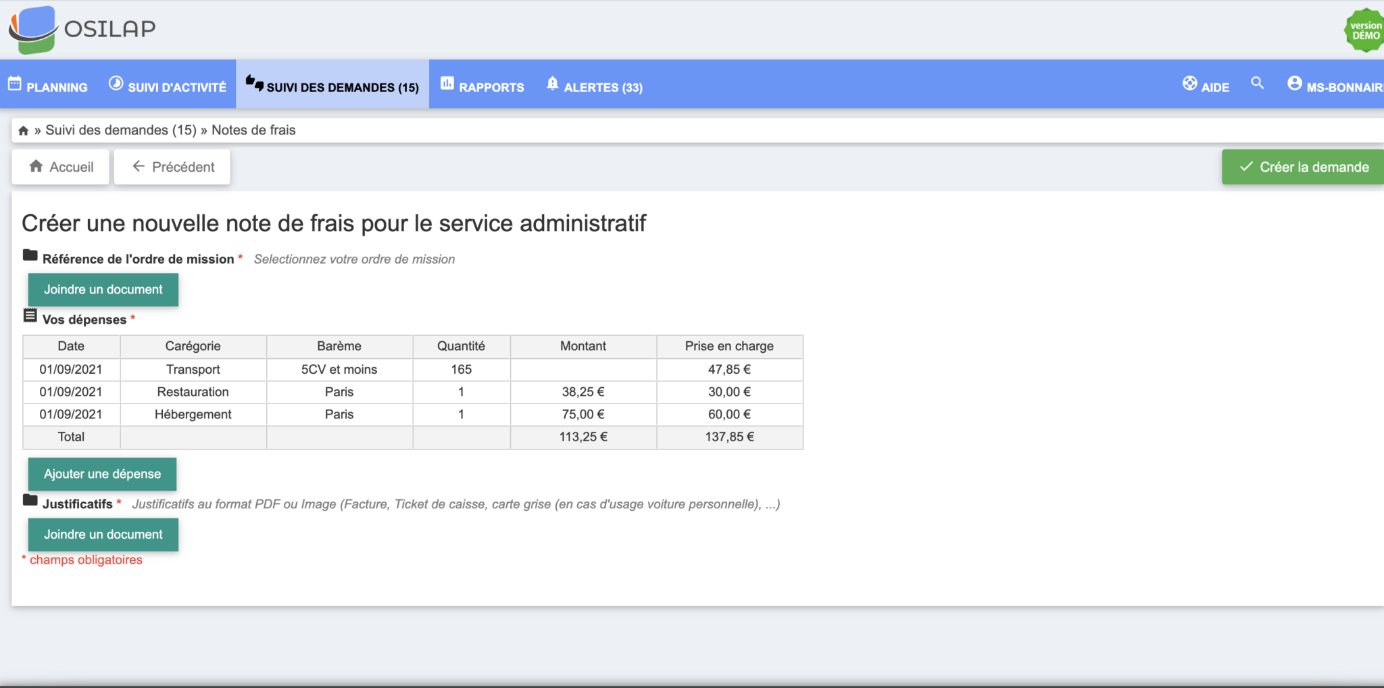
Task: Click the 'Prise en charge' column header
Action: click(x=730, y=346)
